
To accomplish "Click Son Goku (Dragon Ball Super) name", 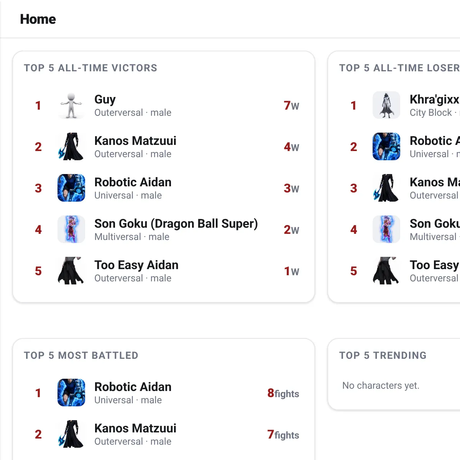I will click(176, 223).
